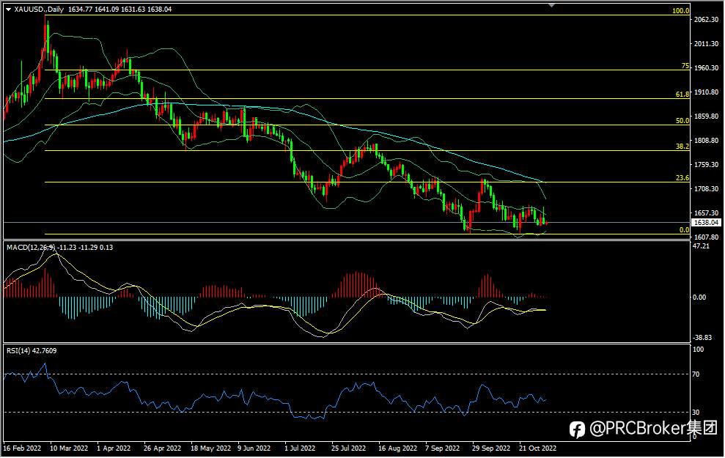Click the 7 Sep 2022 date on time axis
Screen dimensions: 725x458
443,448
